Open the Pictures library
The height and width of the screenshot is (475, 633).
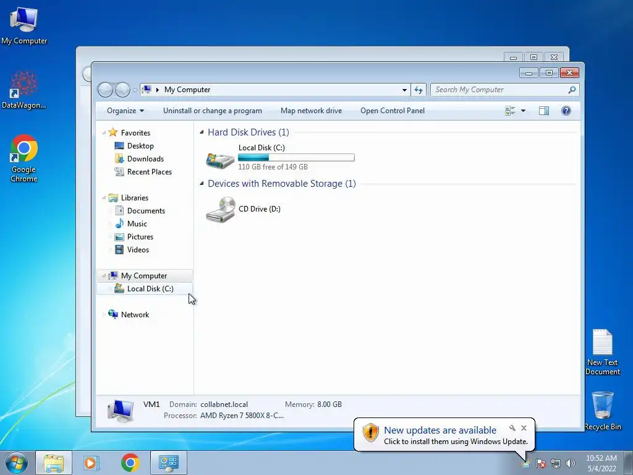click(140, 237)
